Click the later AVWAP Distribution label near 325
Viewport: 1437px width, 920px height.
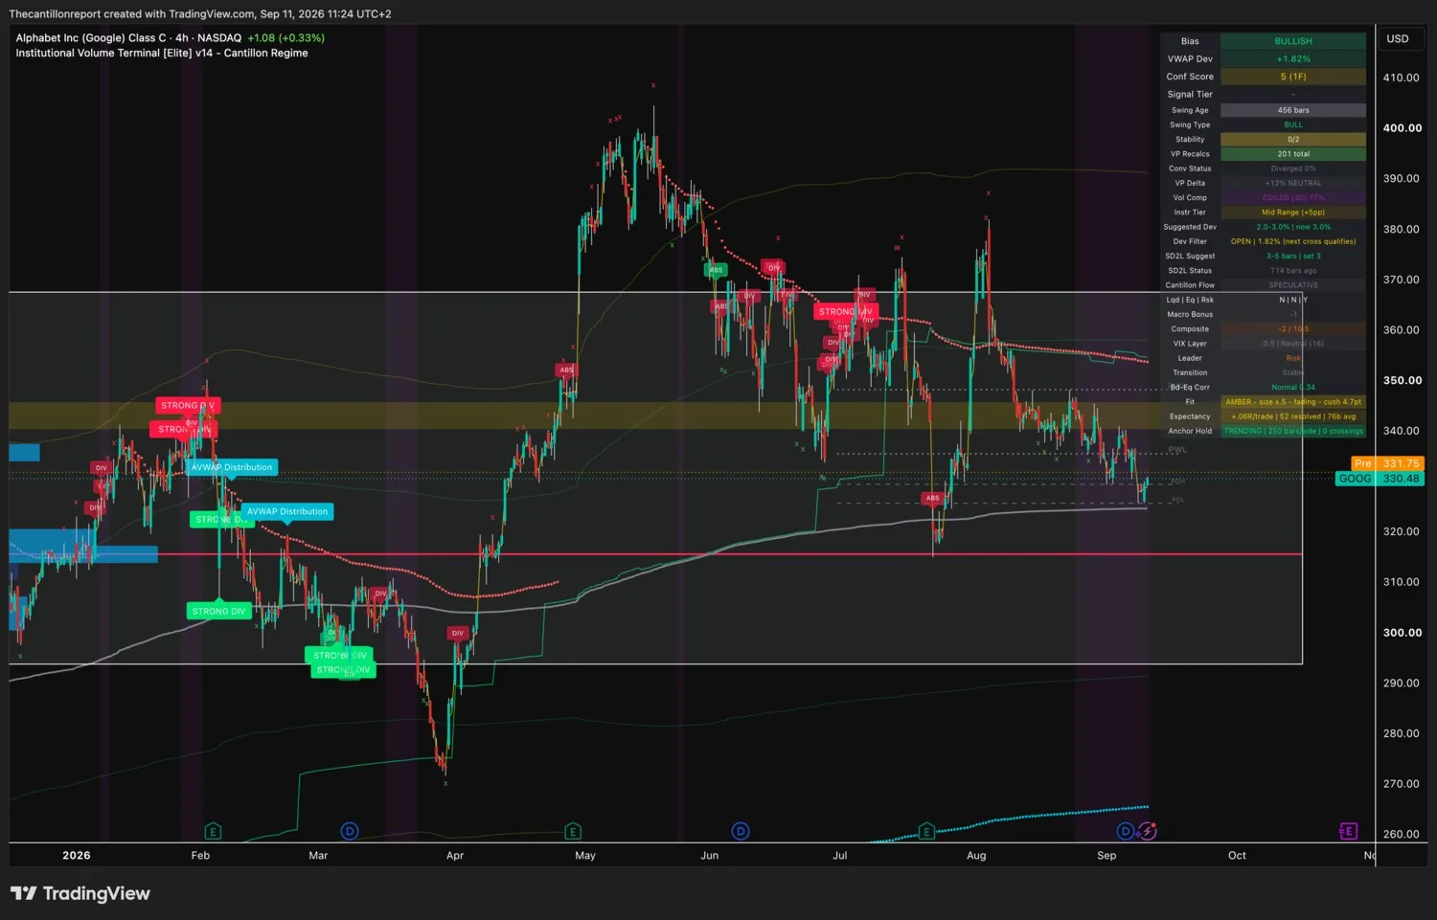tap(287, 511)
